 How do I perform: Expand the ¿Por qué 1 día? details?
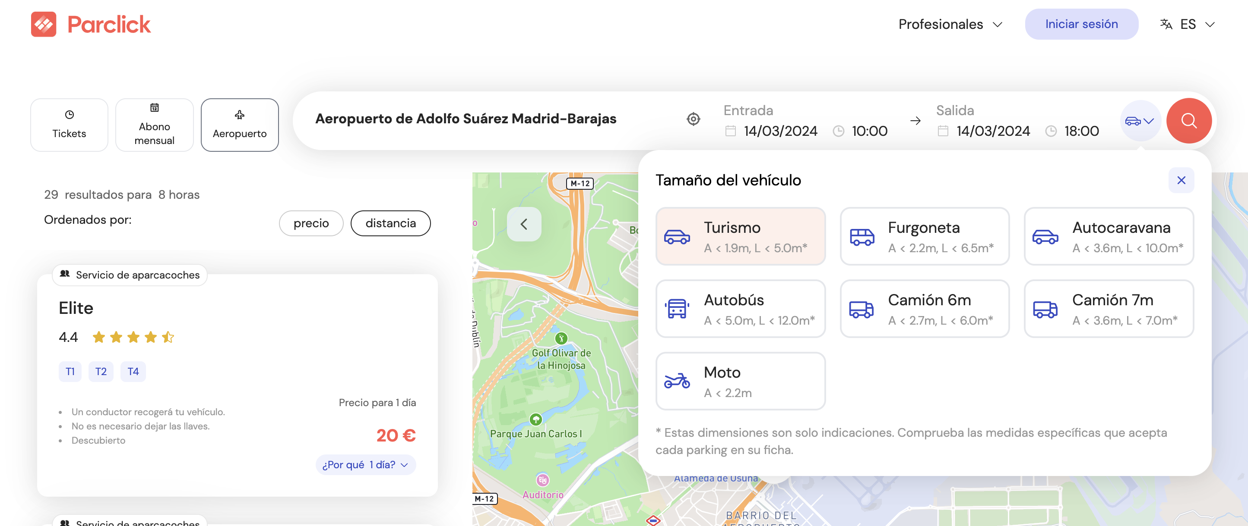click(x=365, y=464)
